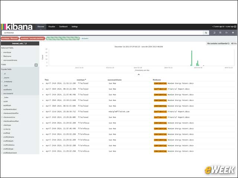Click the Save Search toolbar icon

coord(221,33)
